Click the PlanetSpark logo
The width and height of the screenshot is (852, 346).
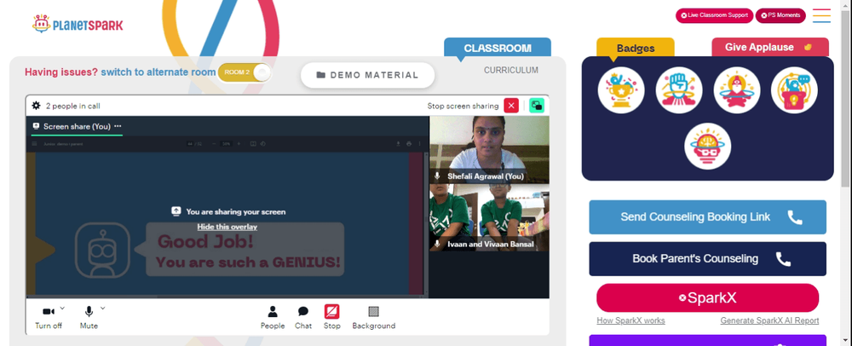click(78, 24)
